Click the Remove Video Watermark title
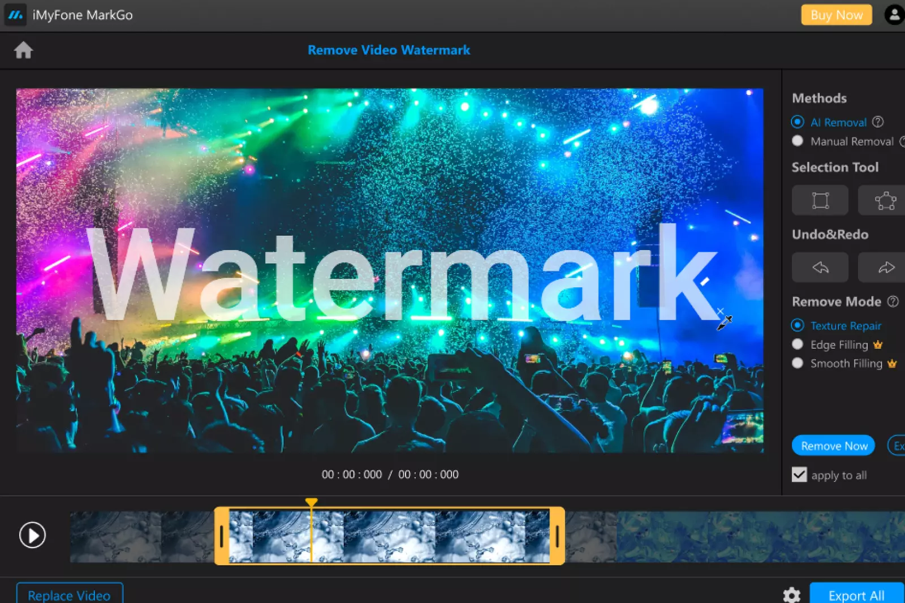The image size is (905, 603). 389,50
